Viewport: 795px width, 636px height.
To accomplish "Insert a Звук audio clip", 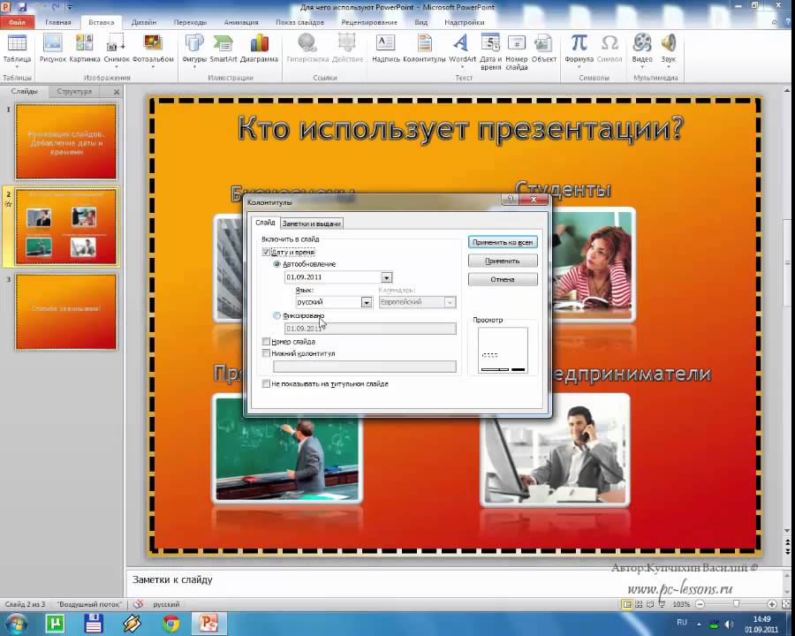I will click(x=669, y=43).
